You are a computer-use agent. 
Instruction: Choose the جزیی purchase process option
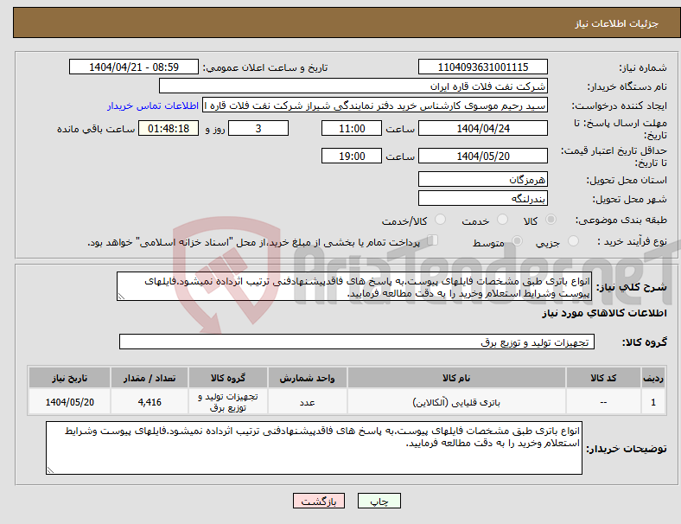point(573,240)
